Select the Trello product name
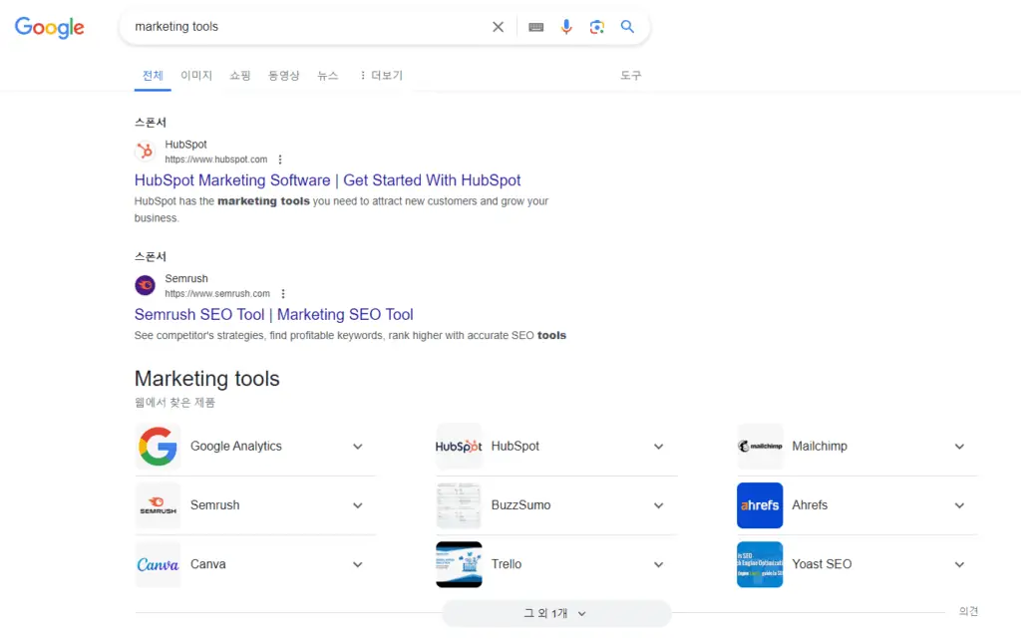 point(506,565)
